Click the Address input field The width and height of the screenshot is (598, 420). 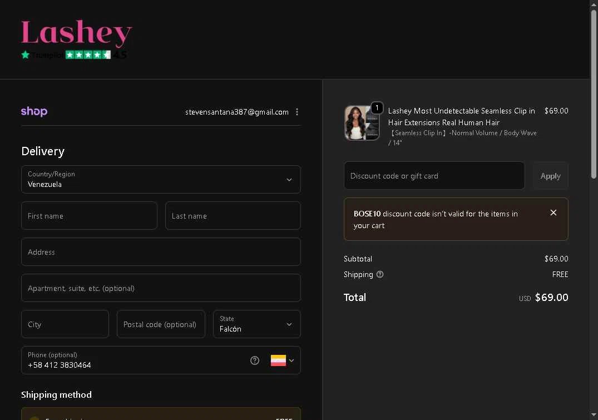[x=161, y=252]
